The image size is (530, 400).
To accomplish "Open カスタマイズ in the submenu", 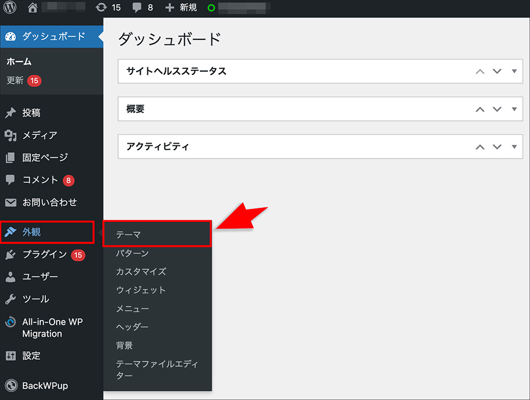I will point(141,272).
